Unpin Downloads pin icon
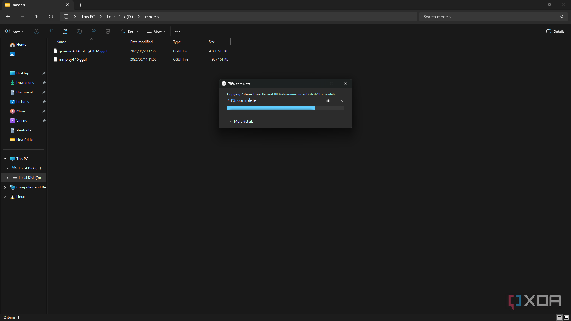This screenshot has height=321, width=571. [44, 83]
